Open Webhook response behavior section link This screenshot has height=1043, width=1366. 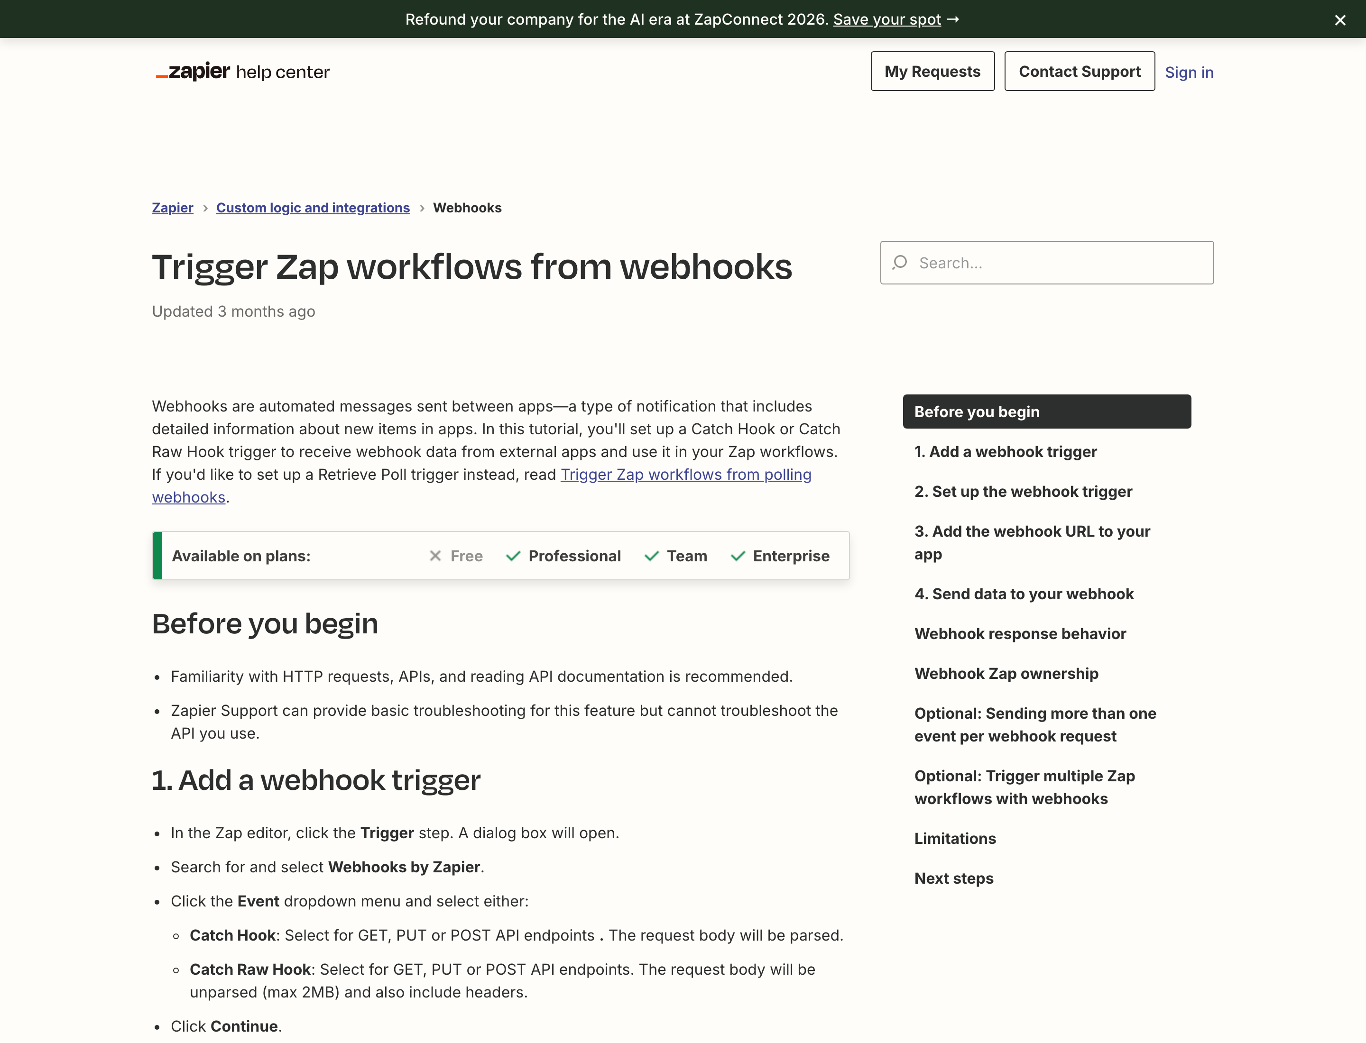point(1020,634)
